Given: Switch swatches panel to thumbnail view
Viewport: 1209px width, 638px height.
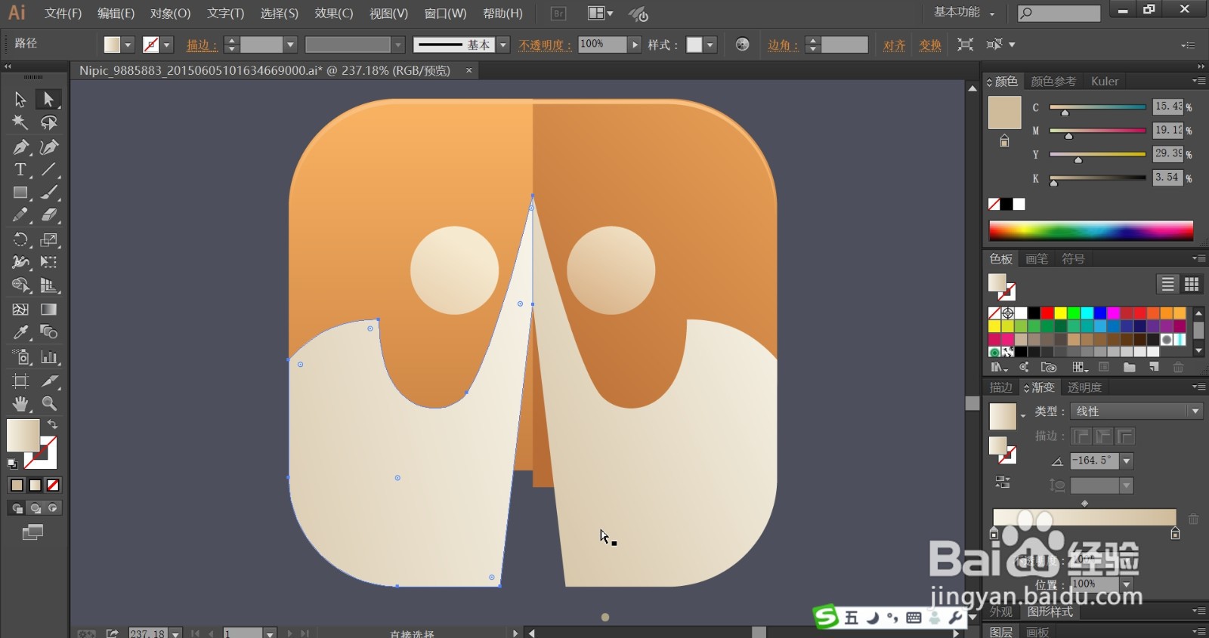Looking at the screenshot, I should pos(1192,284).
